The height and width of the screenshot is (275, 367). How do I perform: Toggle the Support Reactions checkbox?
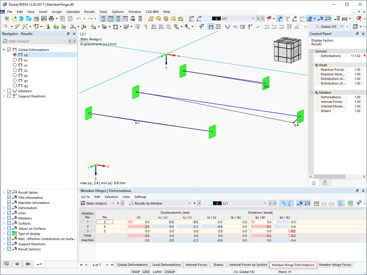click(9, 96)
